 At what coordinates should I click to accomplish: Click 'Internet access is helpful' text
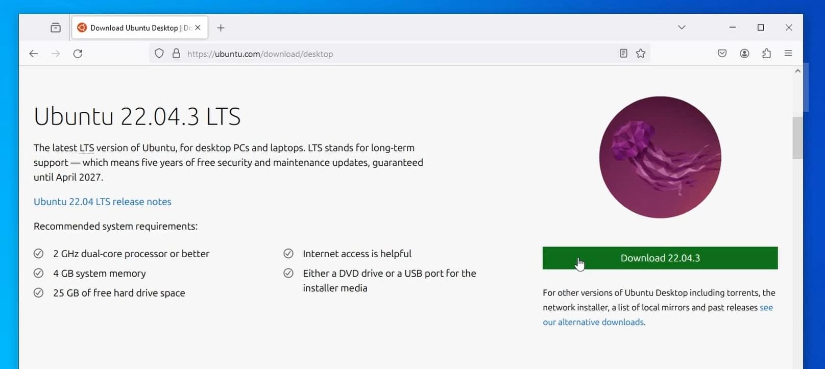click(357, 254)
